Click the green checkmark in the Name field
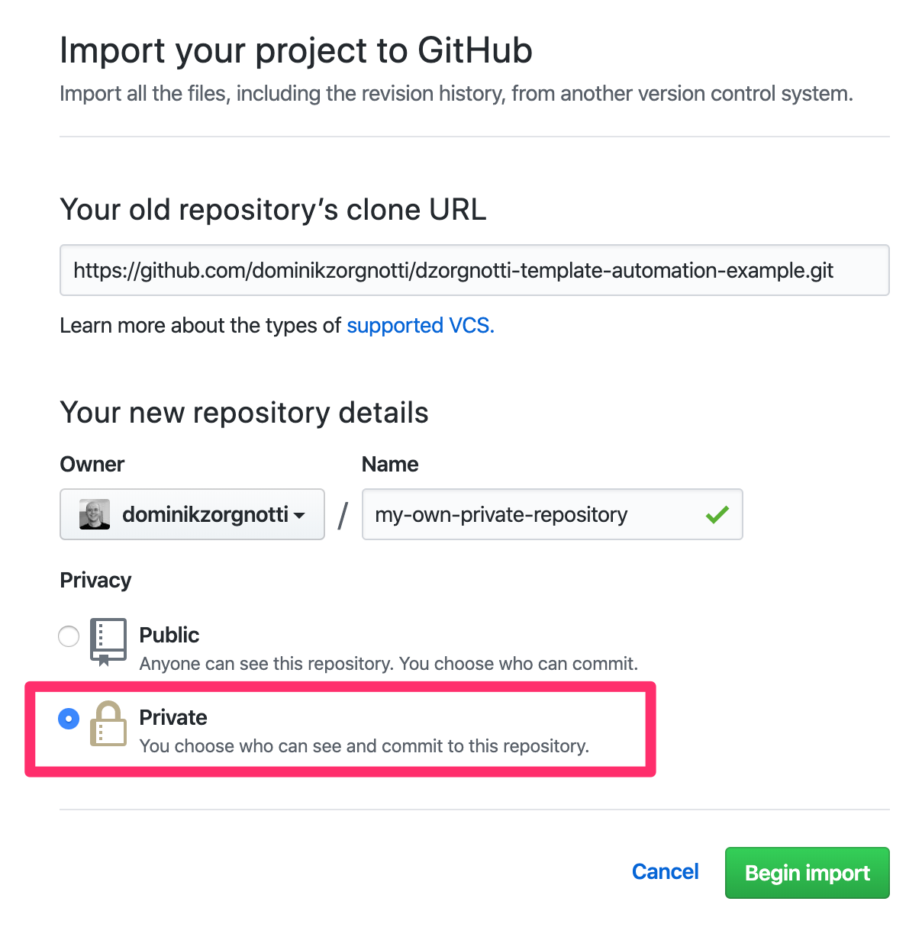This screenshot has width=922, height=940. click(716, 514)
